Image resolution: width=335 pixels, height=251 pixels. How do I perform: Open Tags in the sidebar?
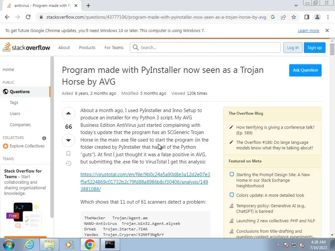(14, 102)
